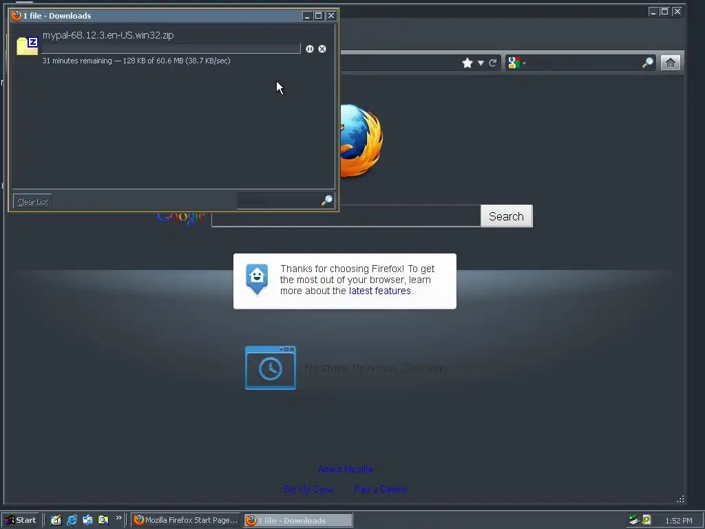Click the magnifier icon in Downloads search box
This screenshot has height=529, width=705.
click(327, 200)
